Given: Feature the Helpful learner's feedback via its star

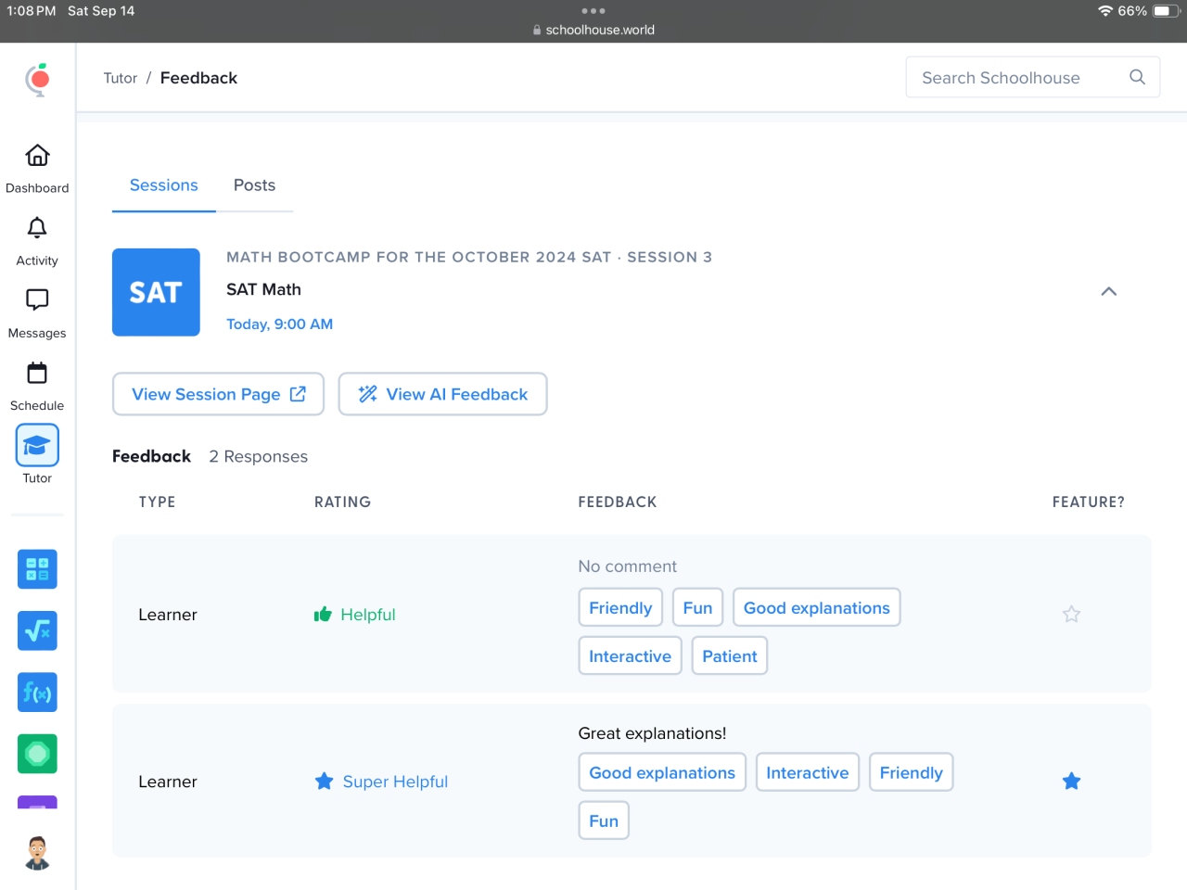Looking at the screenshot, I should pyautogui.click(x=1071, y=614).
